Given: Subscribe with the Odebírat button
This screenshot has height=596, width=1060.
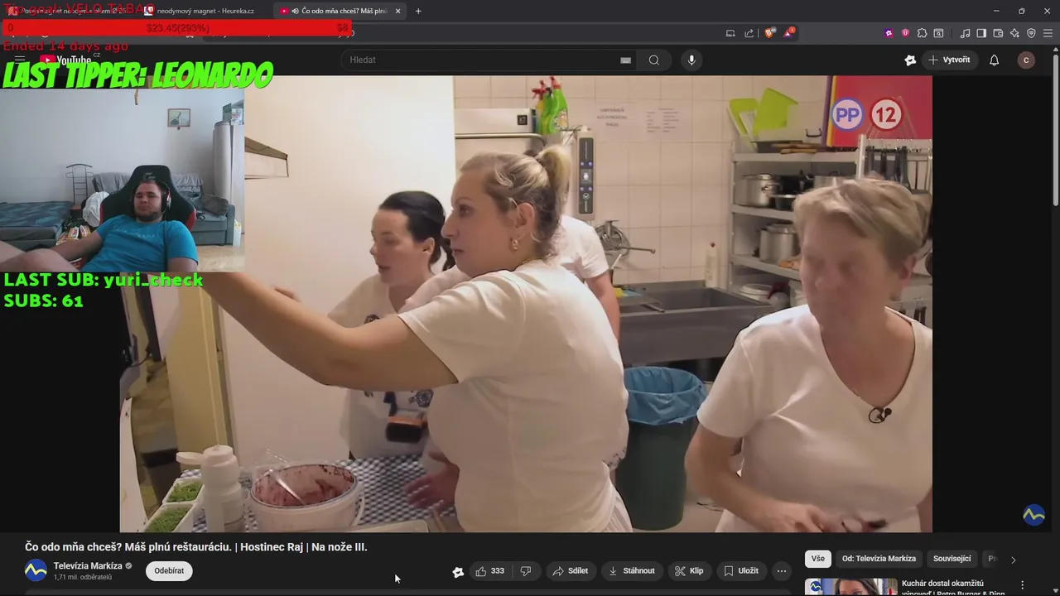Looking at the screenshot, I should pyautogui.click(x=169, y=571).
